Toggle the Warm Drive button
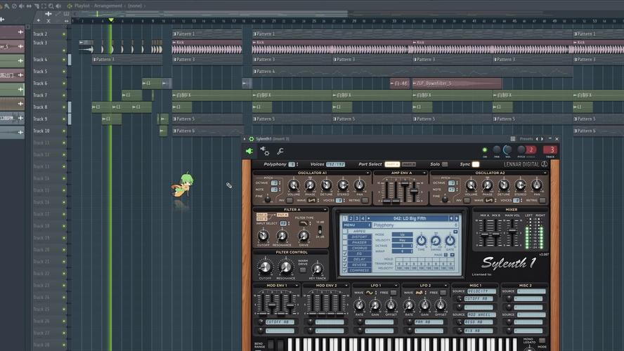This screenshot has height=351, width=624. [x=303, y=270]
